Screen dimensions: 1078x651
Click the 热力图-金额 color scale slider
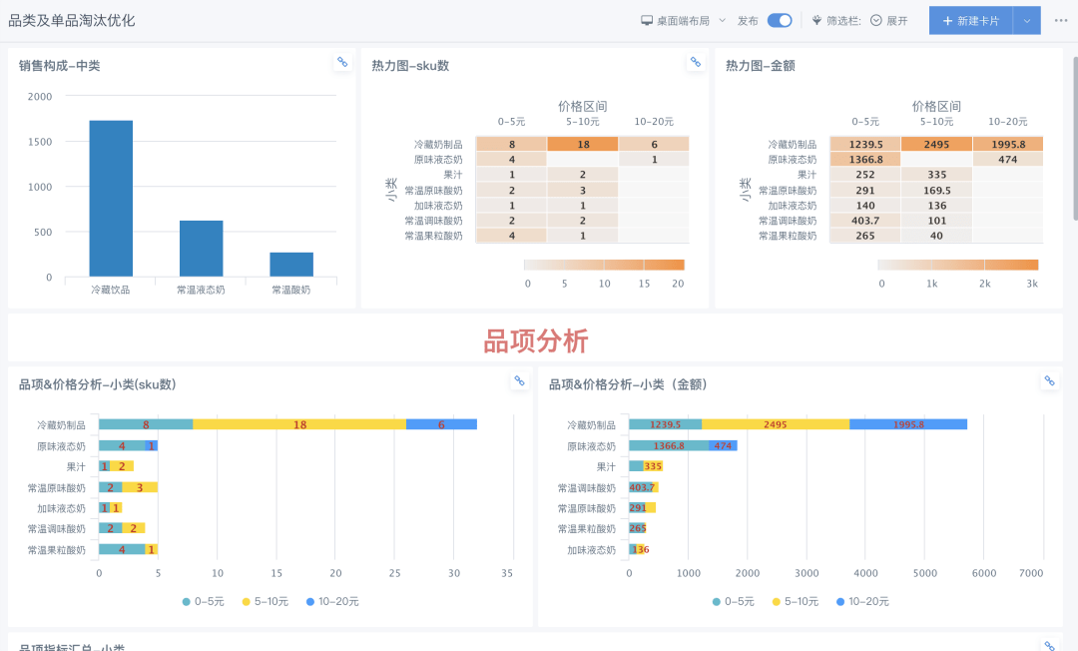pyautogui.click(x=957, y=265)
